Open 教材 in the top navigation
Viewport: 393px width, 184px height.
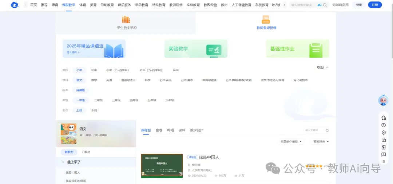(x=224, y=5)
